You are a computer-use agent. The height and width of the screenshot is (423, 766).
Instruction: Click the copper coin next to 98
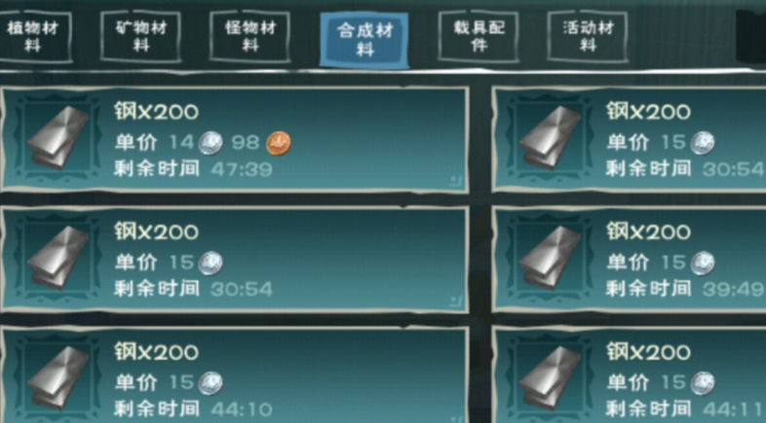279,143
